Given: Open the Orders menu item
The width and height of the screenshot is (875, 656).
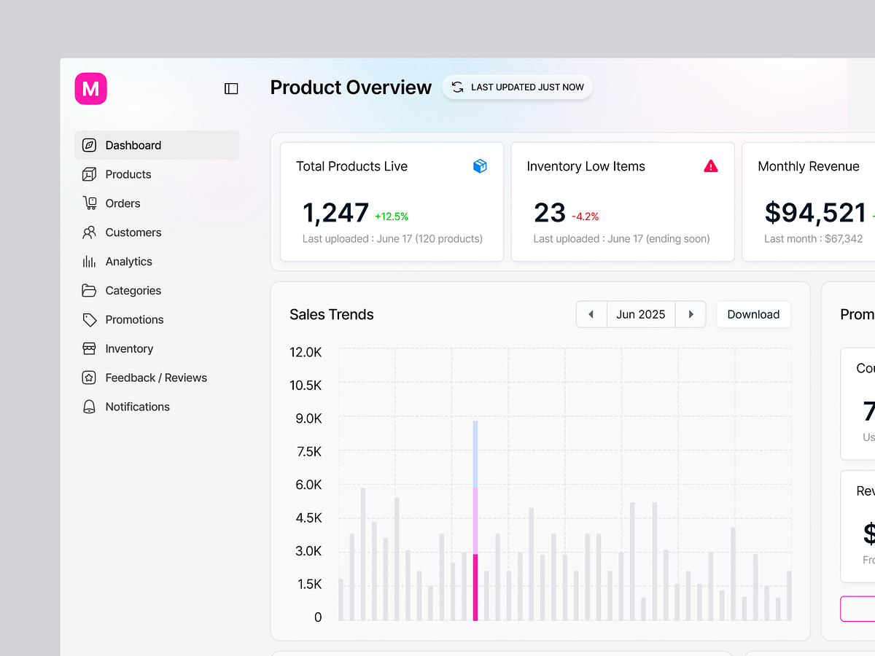Looking at the screenshot, I should tap(157, 203).
